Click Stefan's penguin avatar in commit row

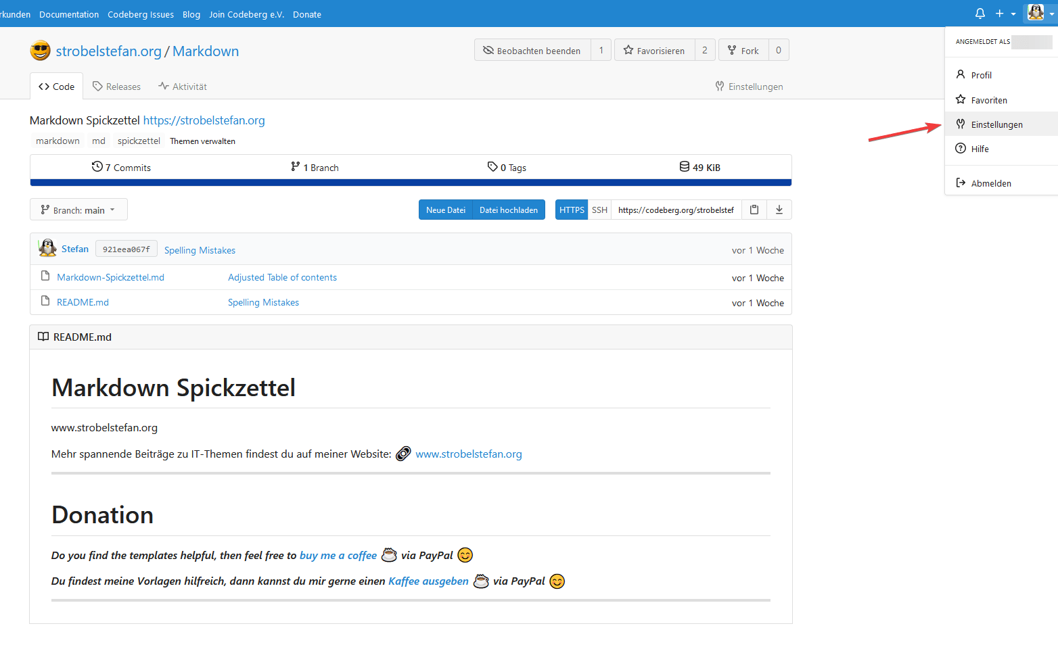point(47,249)
